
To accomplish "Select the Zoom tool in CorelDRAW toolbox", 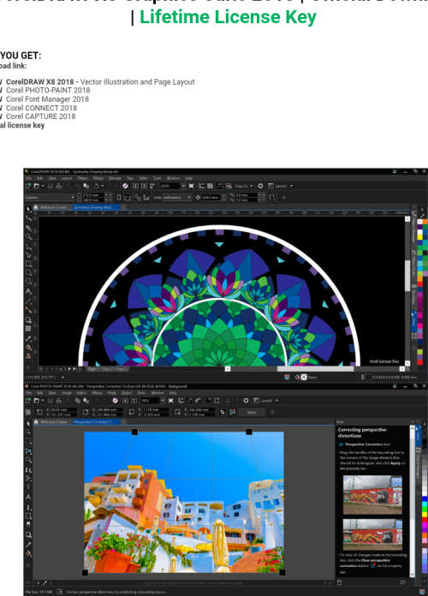I will point(28,237).
